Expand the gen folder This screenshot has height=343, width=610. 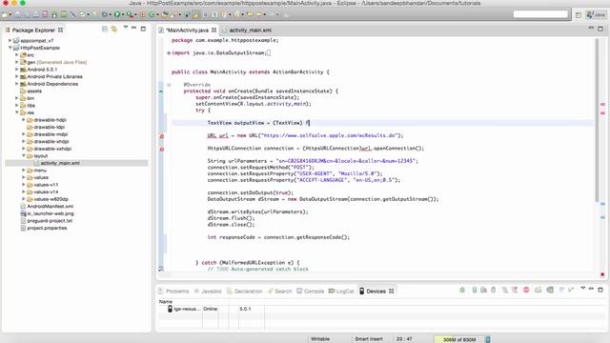click(x=17, y=62)
